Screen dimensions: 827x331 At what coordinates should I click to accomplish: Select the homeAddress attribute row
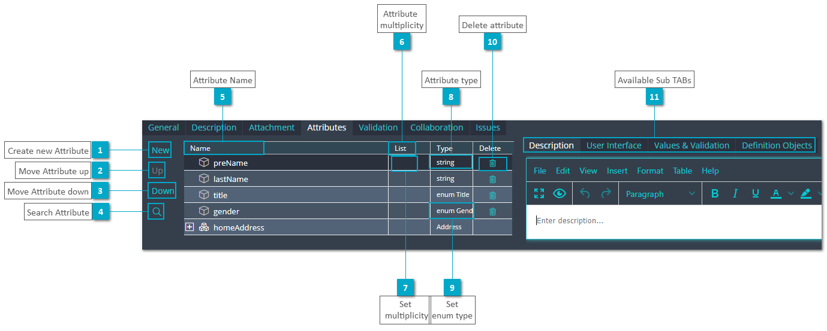tap(348, 227)
